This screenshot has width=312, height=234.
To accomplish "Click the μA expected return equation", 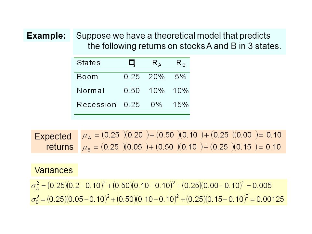I will point(182,135).
